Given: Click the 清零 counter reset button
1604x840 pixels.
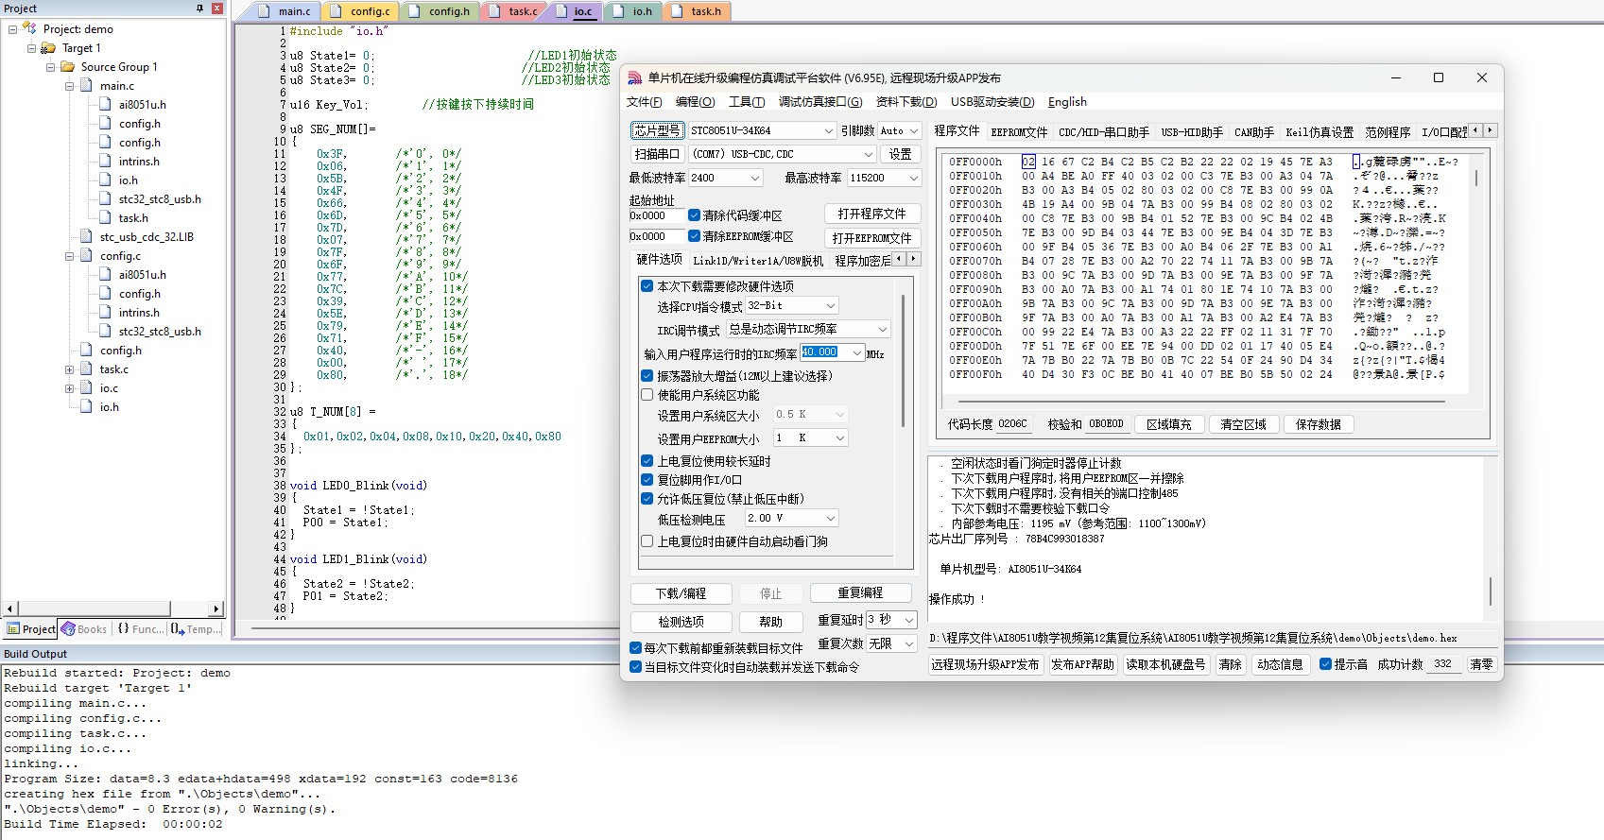Looking at the screenshot, I should click(1481, 664).
